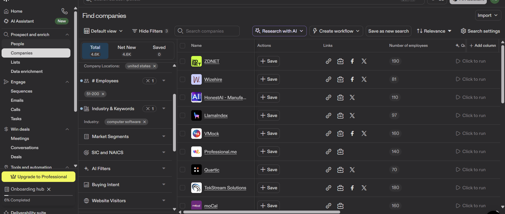Click Save as new search button

pyautogui.click(x=388, y=31)
